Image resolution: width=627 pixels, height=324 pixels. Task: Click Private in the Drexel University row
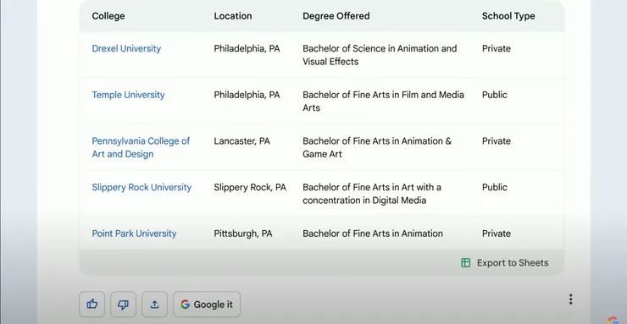(497, 49)
